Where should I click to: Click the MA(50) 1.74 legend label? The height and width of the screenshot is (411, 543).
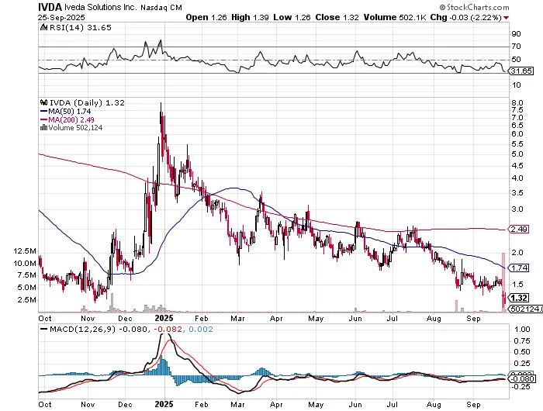point(70,111)
